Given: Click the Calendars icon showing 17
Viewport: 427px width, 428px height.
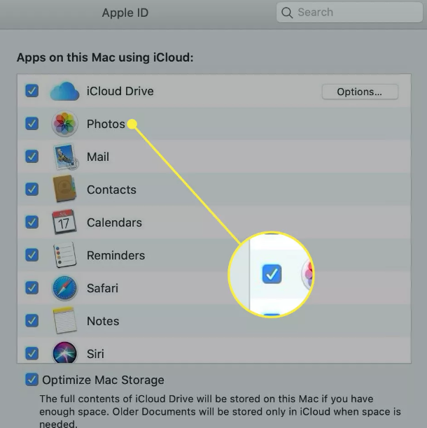Looking at the screenshot, I should [x=64, y=222].
